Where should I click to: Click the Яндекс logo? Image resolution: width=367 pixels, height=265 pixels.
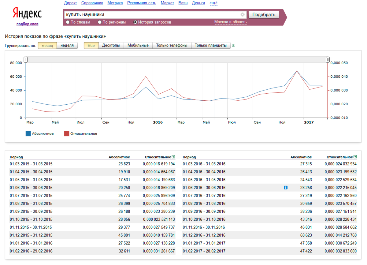click(x=27, y=14)
